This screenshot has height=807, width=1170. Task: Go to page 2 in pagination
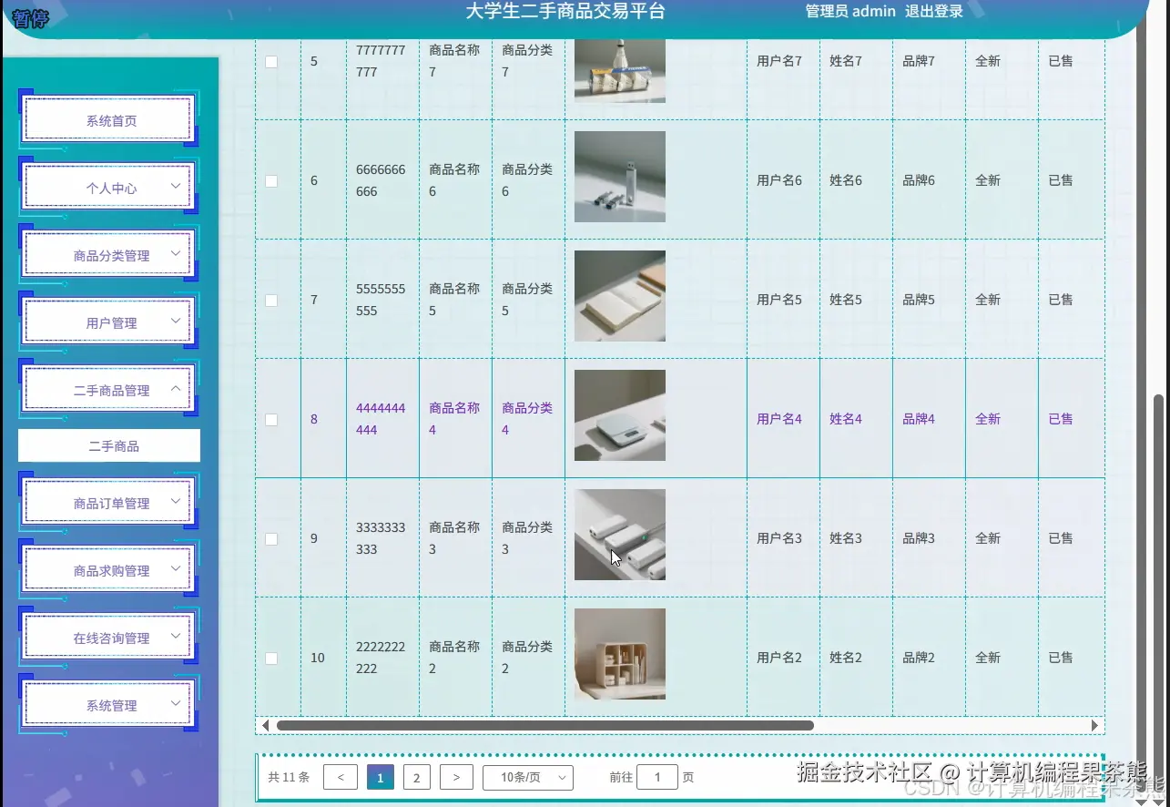tap(416, 777)
